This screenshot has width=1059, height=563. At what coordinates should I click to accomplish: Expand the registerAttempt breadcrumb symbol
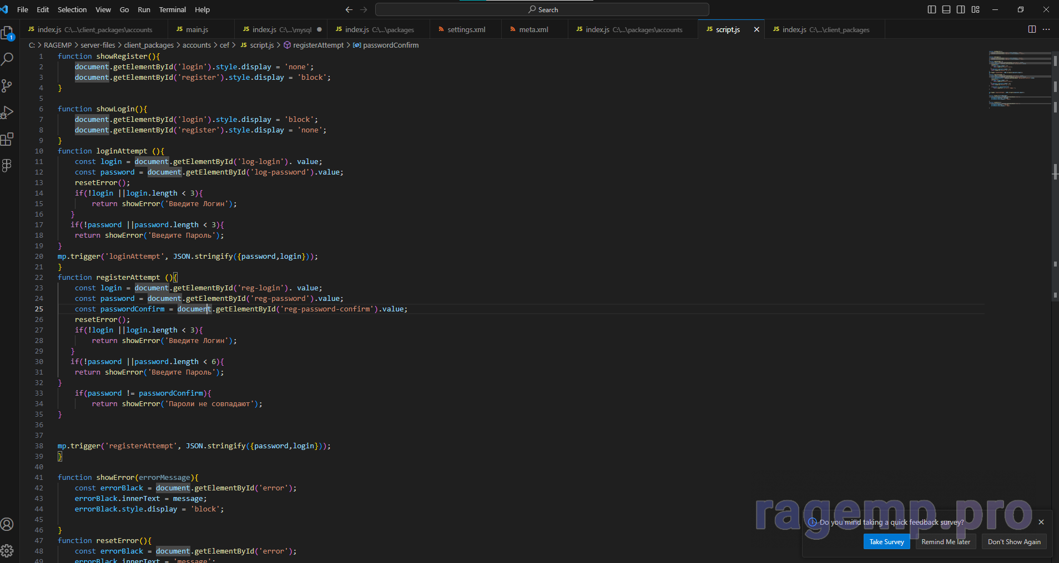318,45
